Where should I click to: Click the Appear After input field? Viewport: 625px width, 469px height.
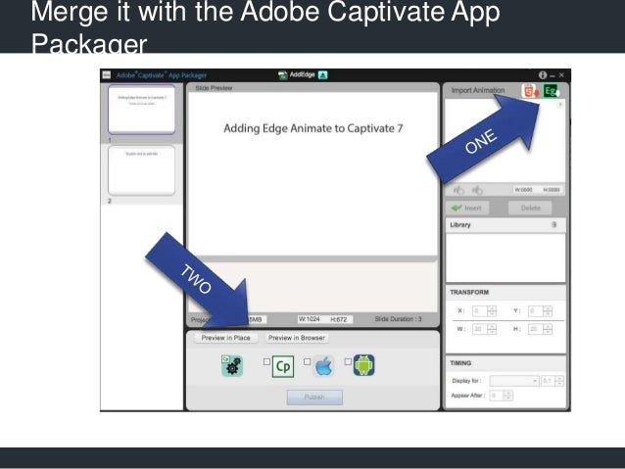coord(497,396)
